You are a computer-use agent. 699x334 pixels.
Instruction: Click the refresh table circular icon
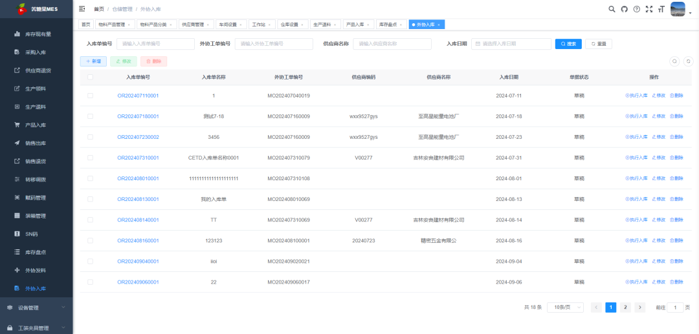tap(688, 61)
